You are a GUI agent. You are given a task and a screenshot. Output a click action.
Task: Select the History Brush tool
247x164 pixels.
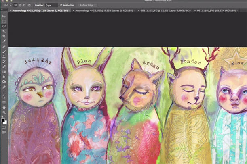4,62
